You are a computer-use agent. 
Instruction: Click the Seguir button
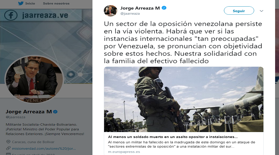click(x=239, y=11)
